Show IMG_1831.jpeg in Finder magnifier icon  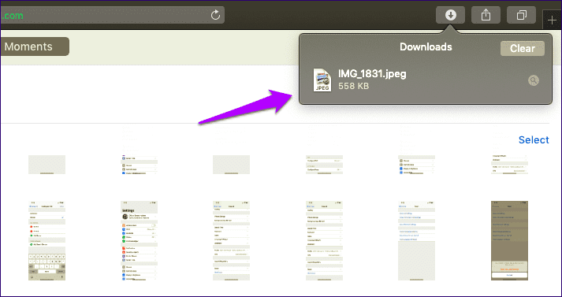(x=534, y=80)
